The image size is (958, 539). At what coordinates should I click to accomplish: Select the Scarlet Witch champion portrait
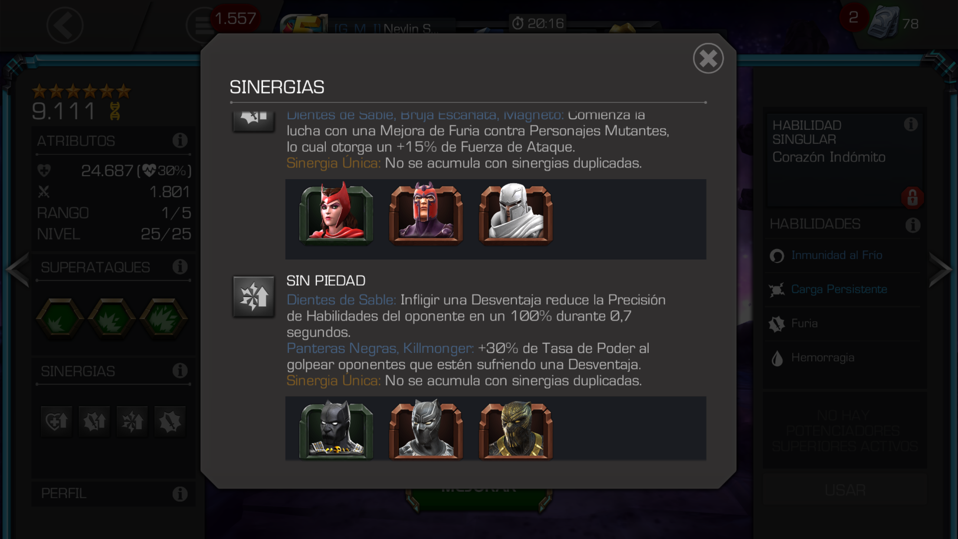[336, 214]
